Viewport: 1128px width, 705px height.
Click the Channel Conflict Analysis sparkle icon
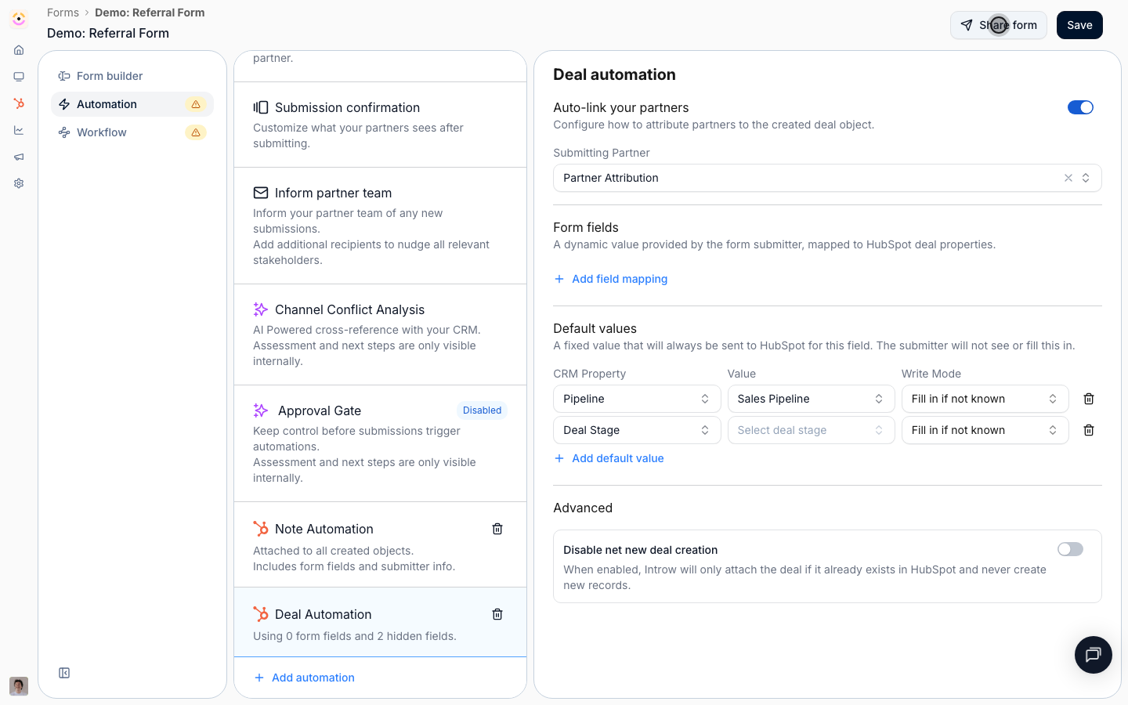(x=261, y=309)
